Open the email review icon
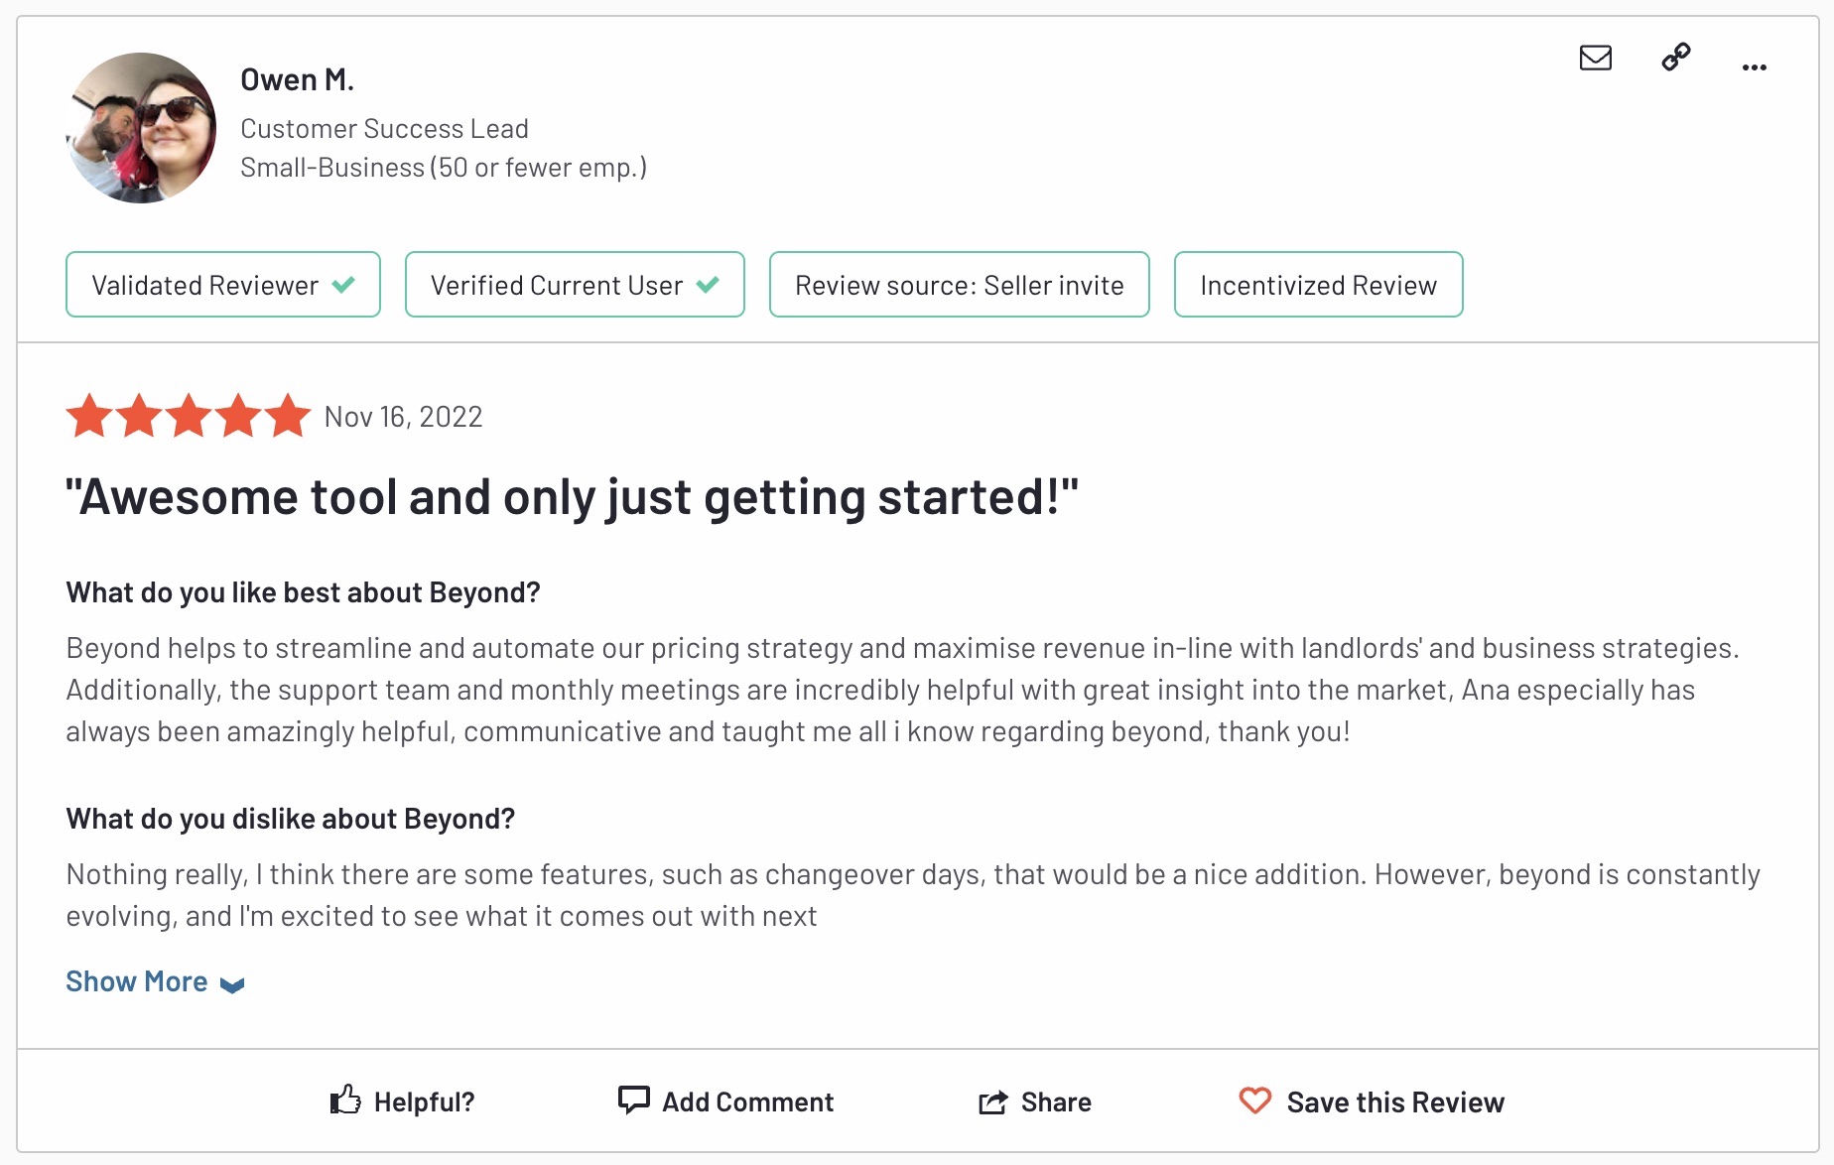1834x1165 pixels. pos(1595,59)
